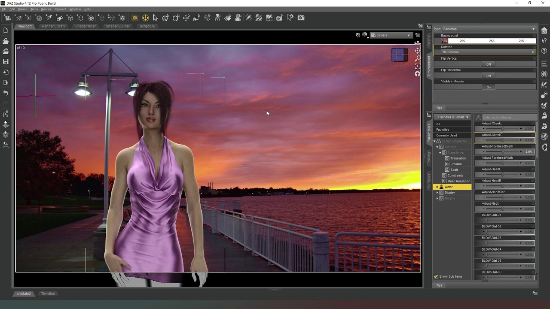Undo last action from left sidebar
Image resolution: width=550 pixels, height=309 pixels.
point(6,93)
